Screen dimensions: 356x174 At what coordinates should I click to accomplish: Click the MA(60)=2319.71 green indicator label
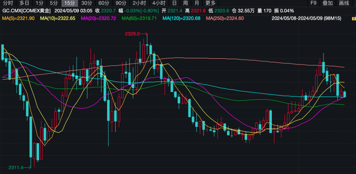[x=139, y=18]
